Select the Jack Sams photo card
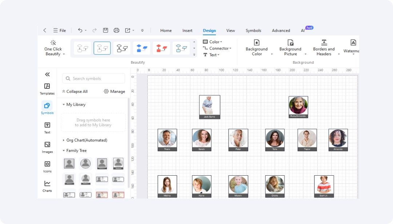The image size is (393, 224). point(210,107)
